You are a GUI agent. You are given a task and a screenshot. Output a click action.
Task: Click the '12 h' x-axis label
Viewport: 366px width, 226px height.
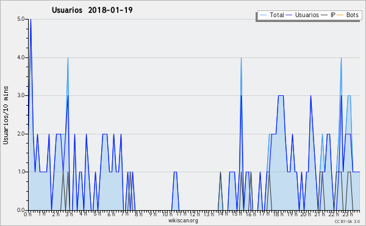[x=195, y=214]
